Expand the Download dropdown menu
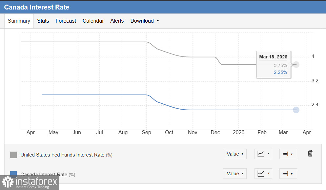326x190 pixels. point(145,21)
